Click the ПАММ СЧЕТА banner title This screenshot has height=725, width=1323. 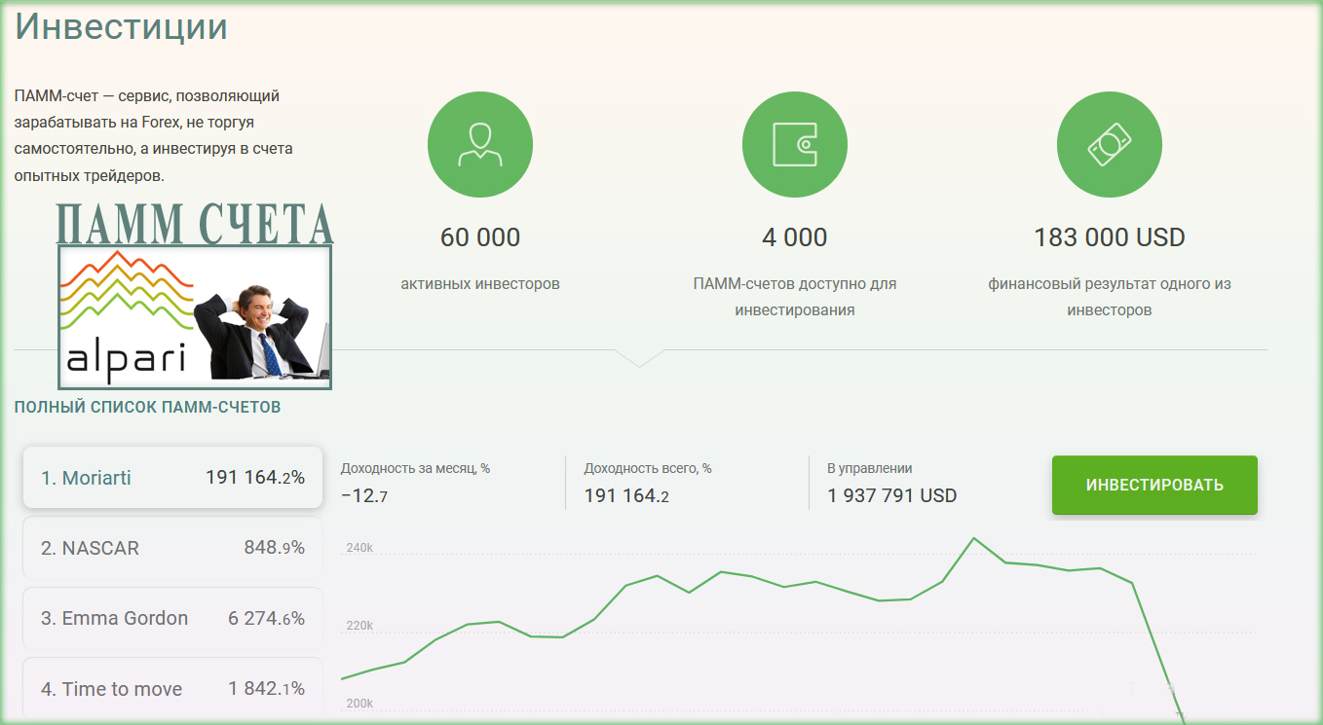[195, 223]
